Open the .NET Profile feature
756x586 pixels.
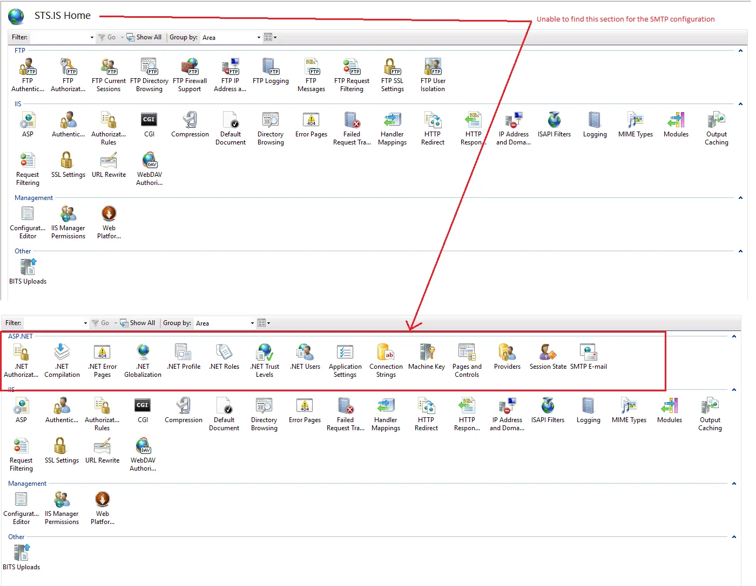(184, 352)
